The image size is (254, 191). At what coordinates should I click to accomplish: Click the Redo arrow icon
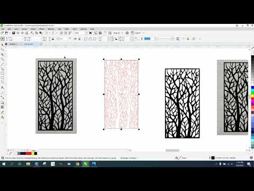point(53,33)
